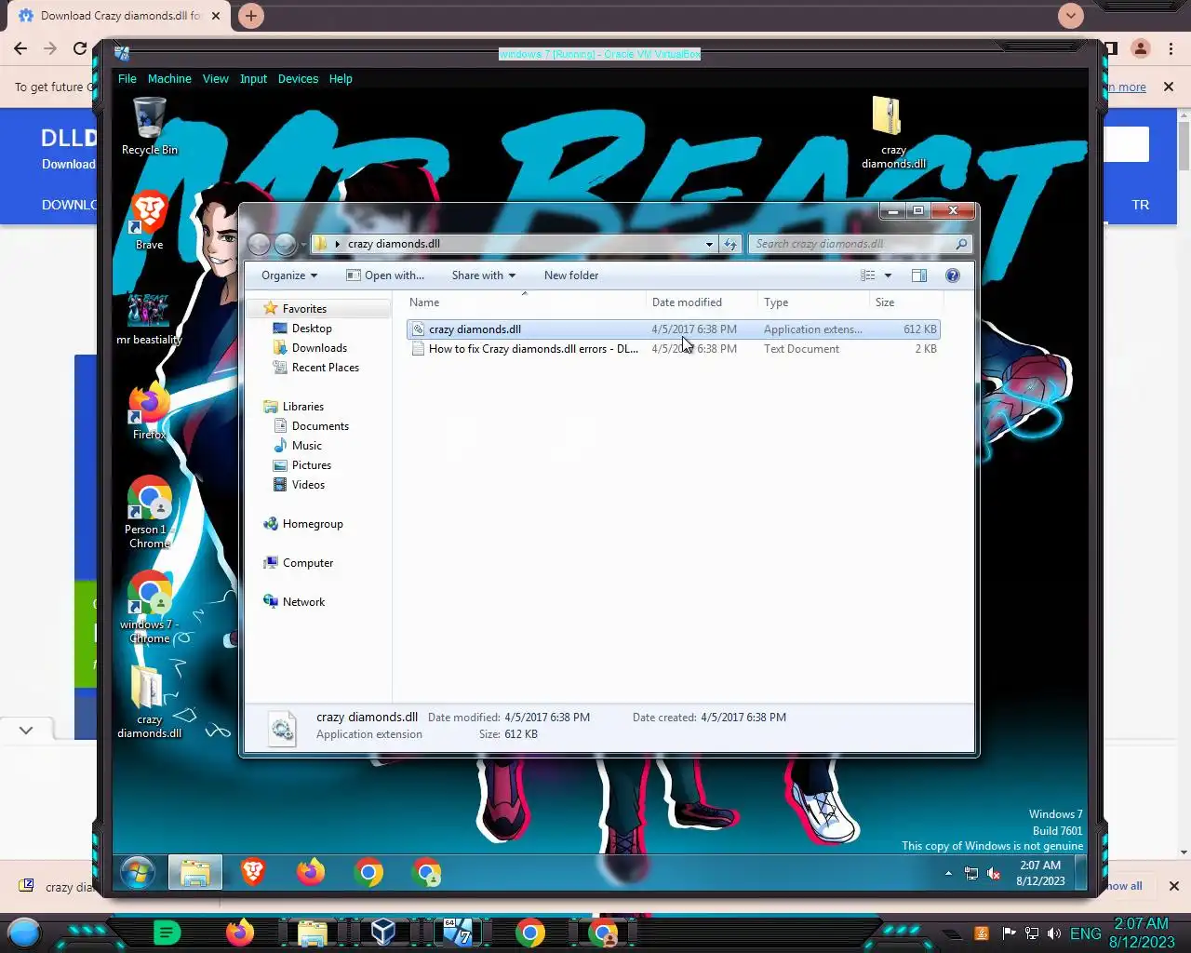The image size is (1191, 953).
Task: Click New folder toolbar button
Action: 571,275
